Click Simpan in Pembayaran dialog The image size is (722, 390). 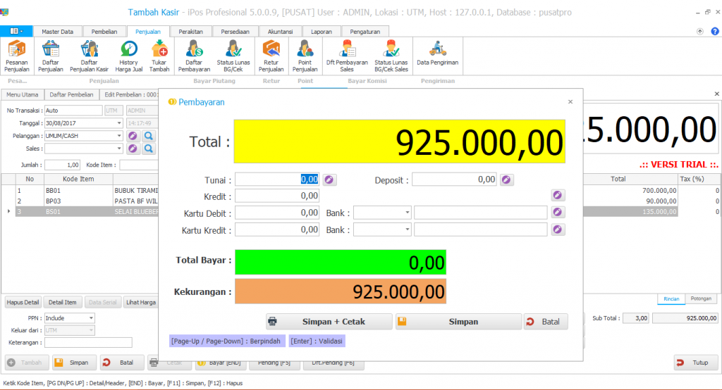click(x=458, y=322)
